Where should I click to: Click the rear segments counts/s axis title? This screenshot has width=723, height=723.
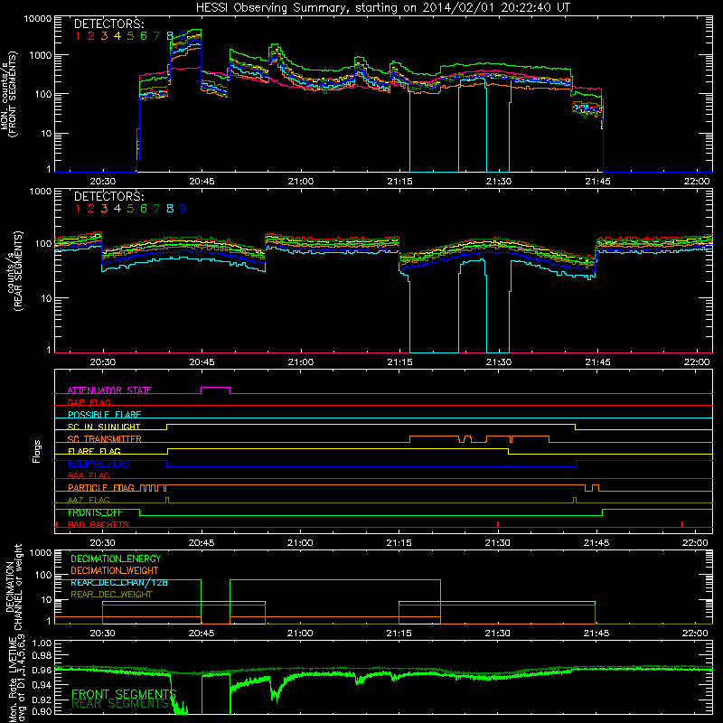[14, 271]
